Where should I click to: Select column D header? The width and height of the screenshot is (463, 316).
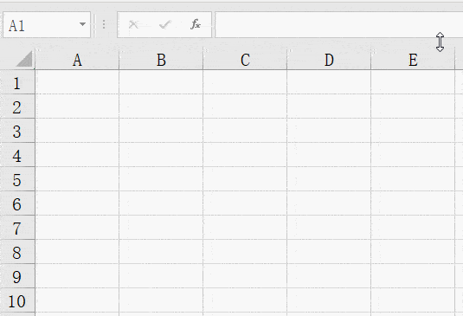[329, 61]
